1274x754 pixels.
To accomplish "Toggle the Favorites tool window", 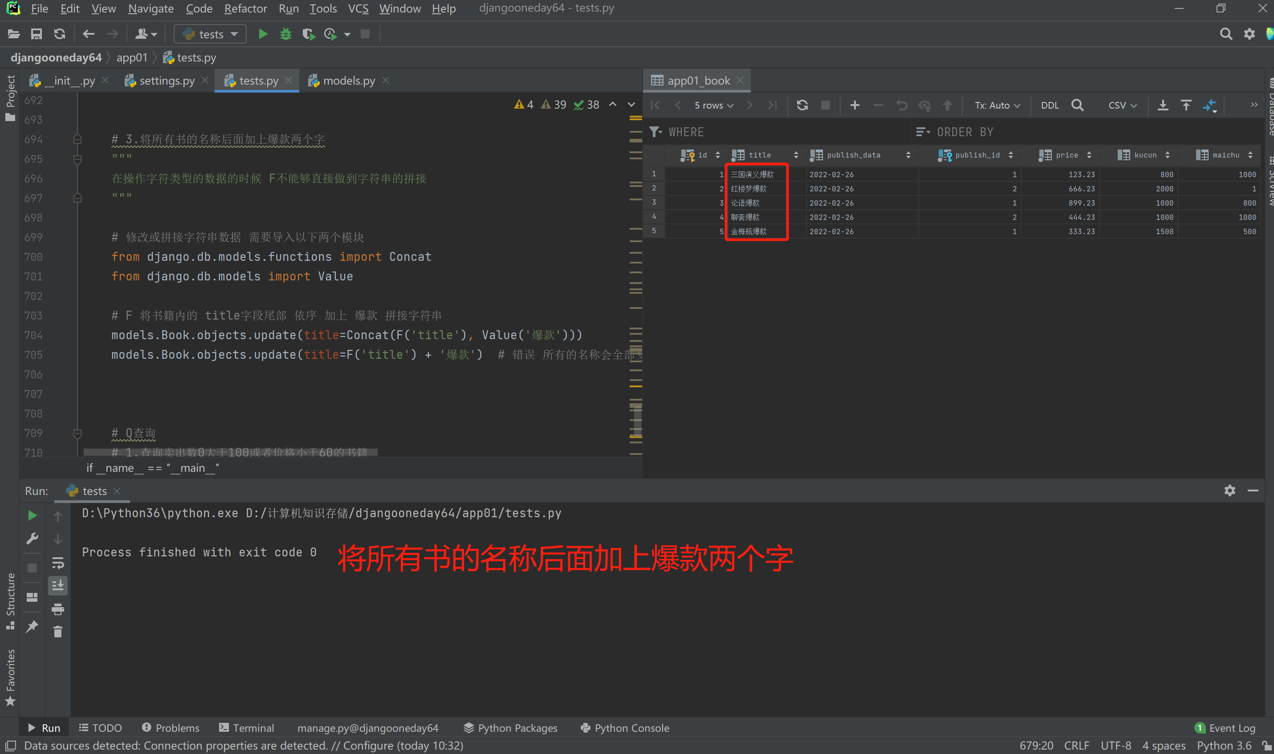I will tap(10, 677).
